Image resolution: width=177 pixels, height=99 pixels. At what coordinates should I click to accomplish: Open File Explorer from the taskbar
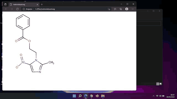[103, 96]
